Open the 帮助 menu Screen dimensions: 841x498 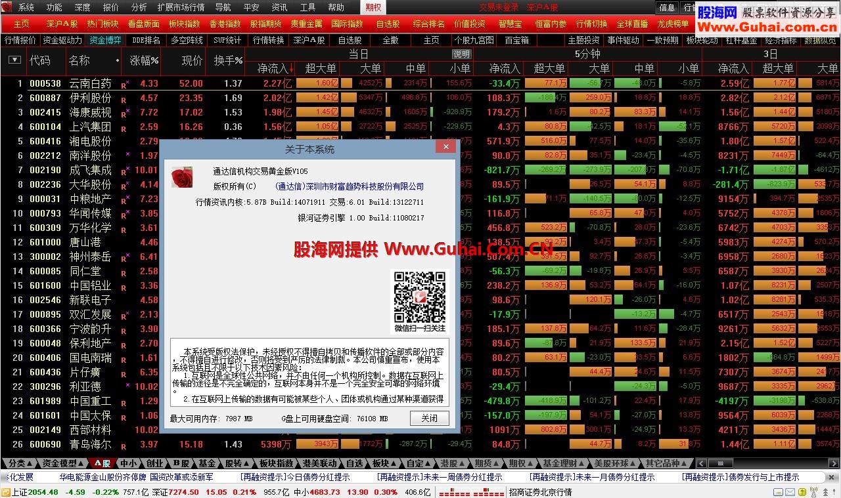pyautogui.click(x=336, y=8)
